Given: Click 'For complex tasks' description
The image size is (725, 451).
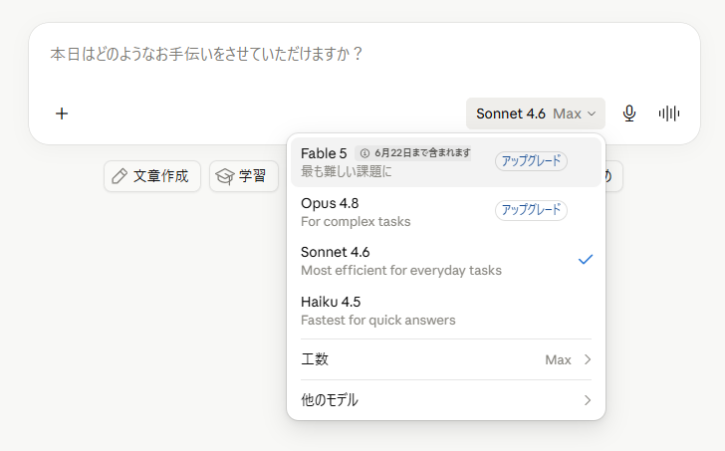Looking at the screenshot, I should click(x=356, y=222).
